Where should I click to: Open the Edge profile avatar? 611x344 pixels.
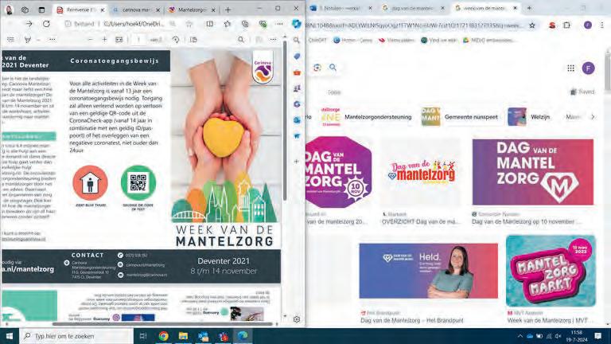click(x=9, y=10)
